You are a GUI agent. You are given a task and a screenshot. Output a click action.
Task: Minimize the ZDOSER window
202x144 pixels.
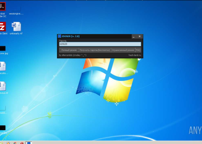pos(134,36)
